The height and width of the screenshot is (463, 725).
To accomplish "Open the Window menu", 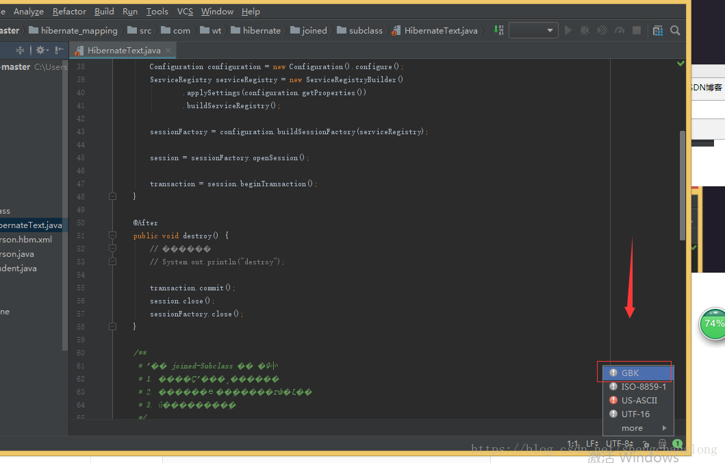I will click(217, 12).
